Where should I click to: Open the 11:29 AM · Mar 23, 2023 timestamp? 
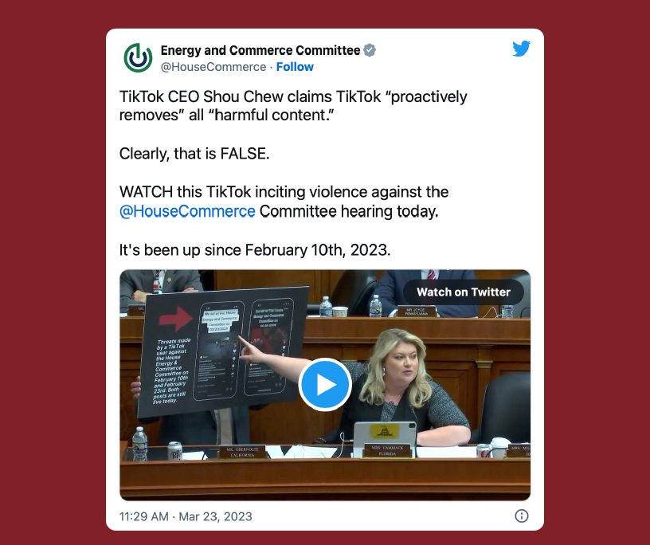(x=186, y=516)
